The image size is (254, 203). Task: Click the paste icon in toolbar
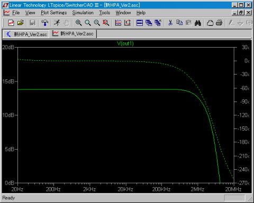(188, 23)
